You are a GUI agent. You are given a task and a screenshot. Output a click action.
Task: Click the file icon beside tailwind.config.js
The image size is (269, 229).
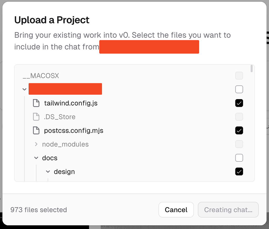(x=36, y=103)
